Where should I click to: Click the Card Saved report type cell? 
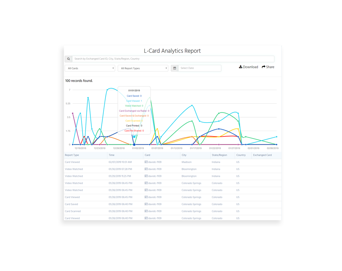[71, 204]
